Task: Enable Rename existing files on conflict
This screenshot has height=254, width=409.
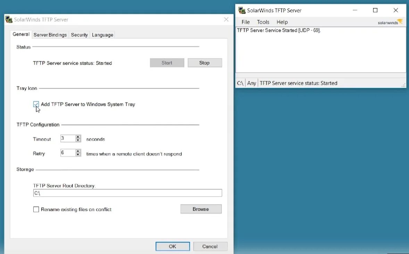Action: [x=36, y=209]
